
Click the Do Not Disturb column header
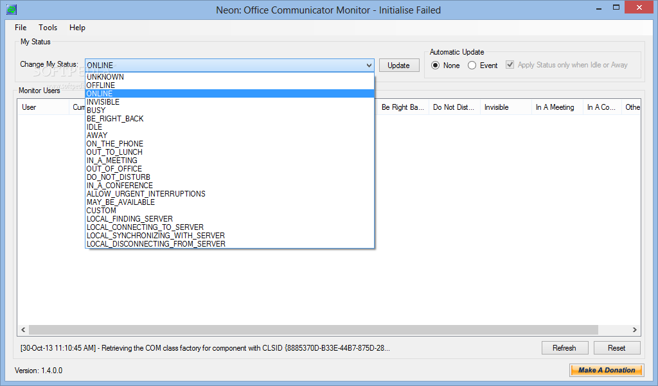454,107
